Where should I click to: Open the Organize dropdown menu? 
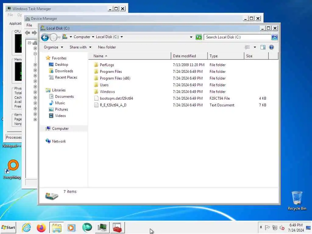click(53, 47)
